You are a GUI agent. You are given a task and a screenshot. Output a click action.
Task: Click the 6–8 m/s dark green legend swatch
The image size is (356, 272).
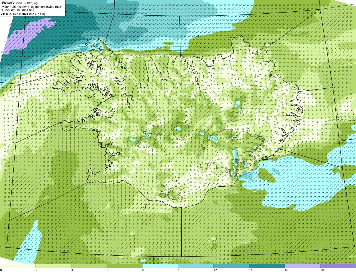pos(125,266)
